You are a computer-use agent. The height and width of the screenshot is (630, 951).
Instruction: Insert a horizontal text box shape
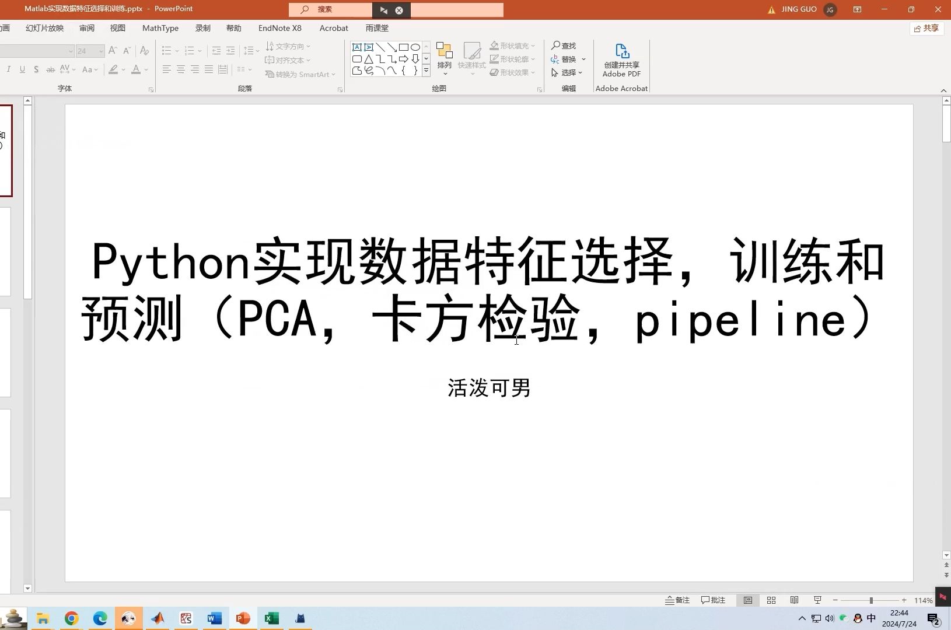(x=357, y=47)
